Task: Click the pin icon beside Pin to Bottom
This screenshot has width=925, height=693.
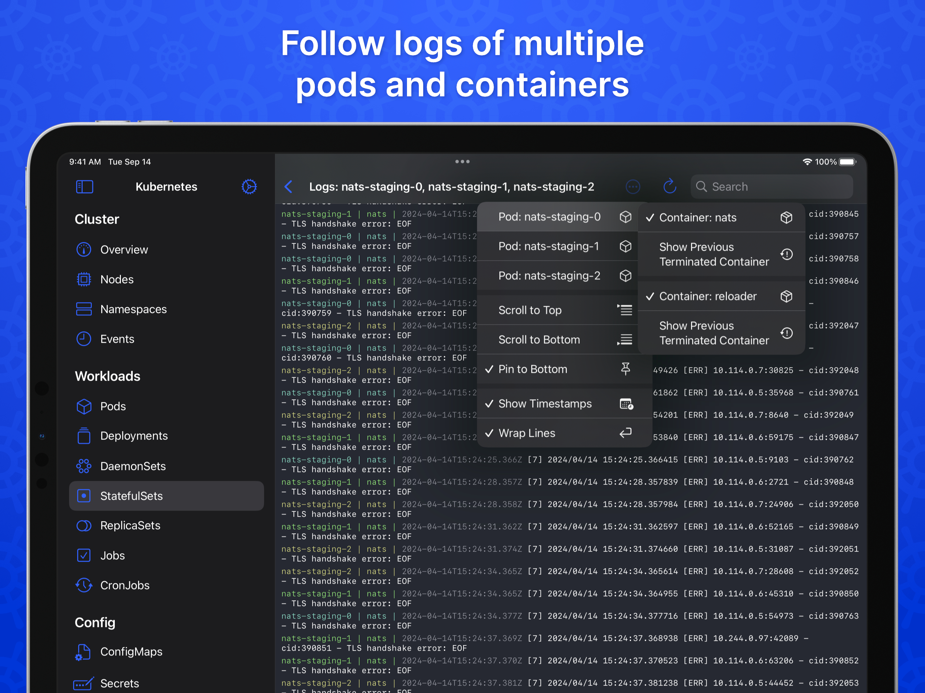Action: pos(626,369)
